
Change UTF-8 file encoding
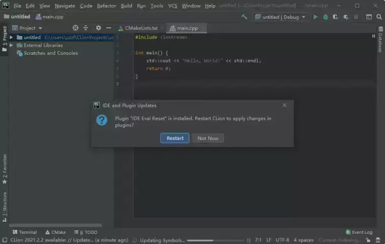click(282, 240)
